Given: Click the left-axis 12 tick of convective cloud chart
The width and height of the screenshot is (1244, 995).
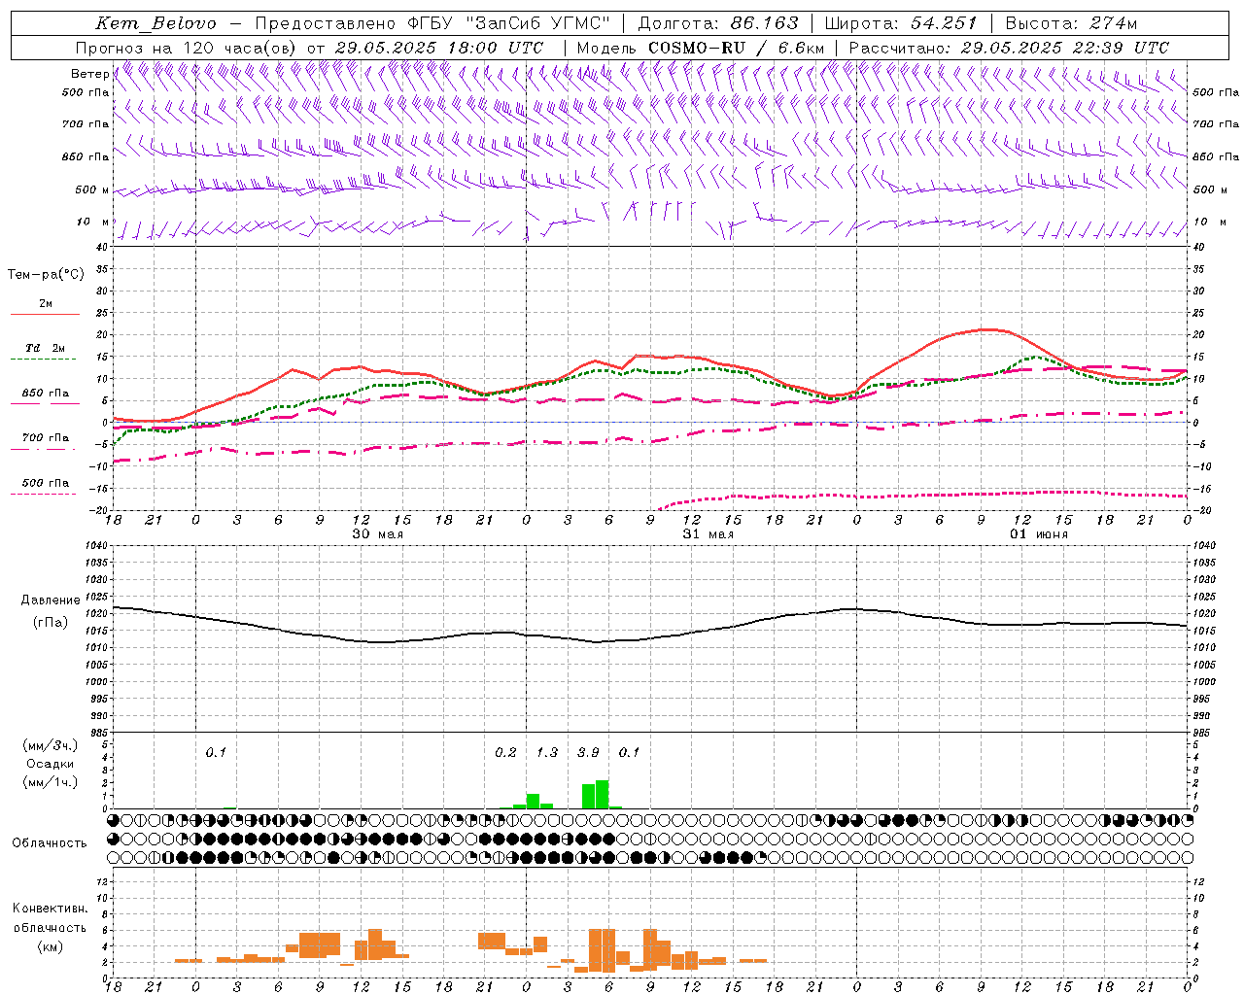Looking at the screenshot, I should click(x=103, y=881).
